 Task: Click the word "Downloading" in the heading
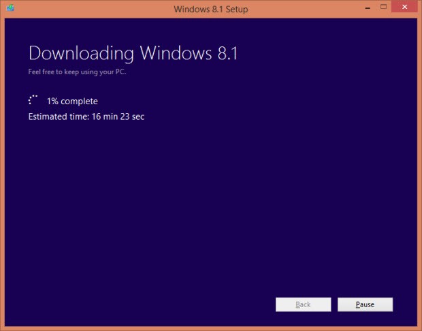(82, 53)
